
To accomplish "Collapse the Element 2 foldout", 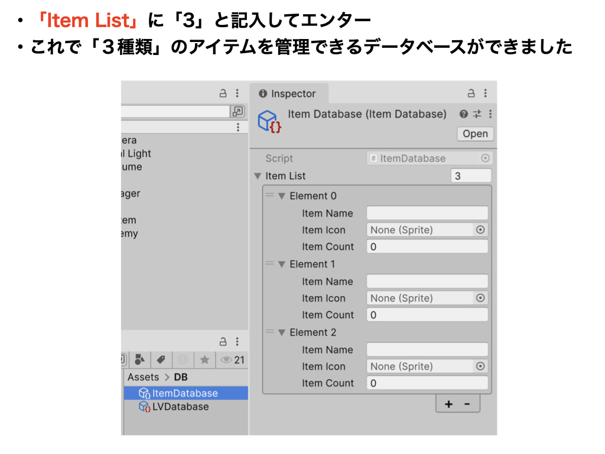I will [x=282, y=333].
